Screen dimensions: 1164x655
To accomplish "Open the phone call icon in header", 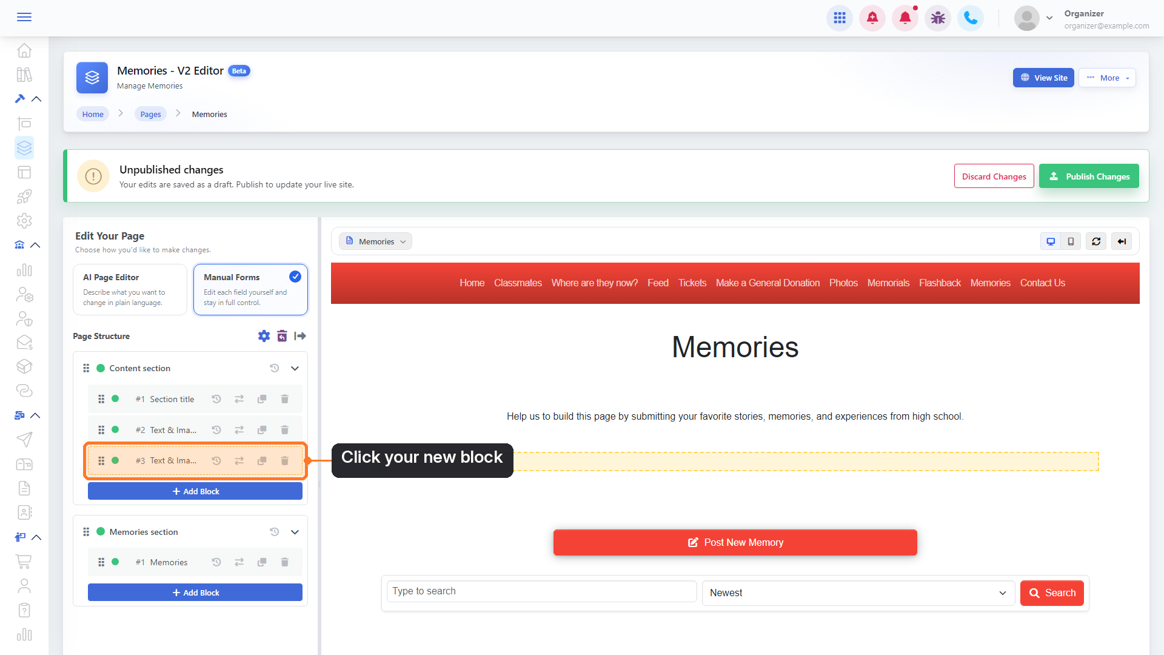I will 971,18.
